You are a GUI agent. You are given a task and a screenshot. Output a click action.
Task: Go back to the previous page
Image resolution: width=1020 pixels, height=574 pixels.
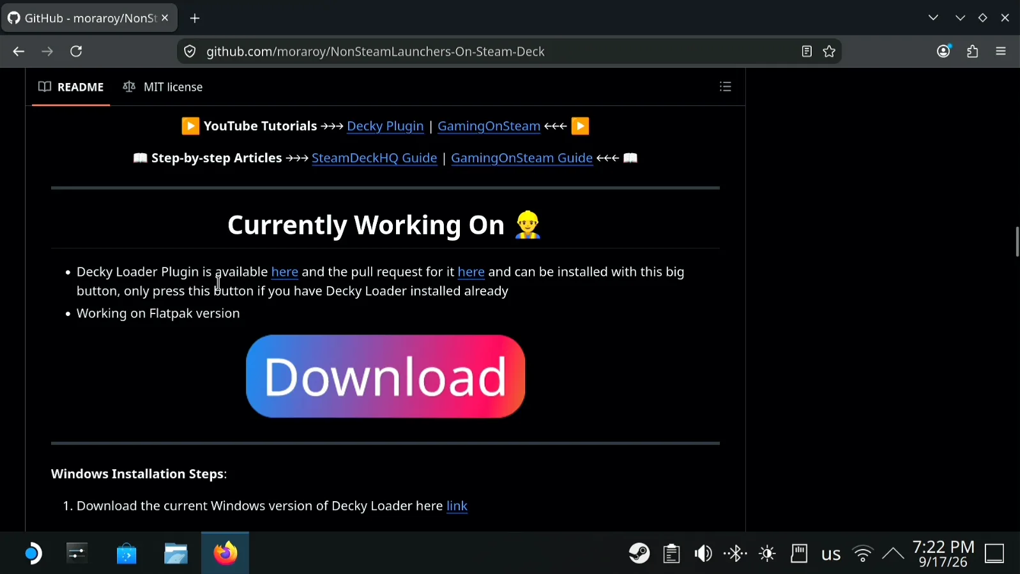click(x=19, y=52)
